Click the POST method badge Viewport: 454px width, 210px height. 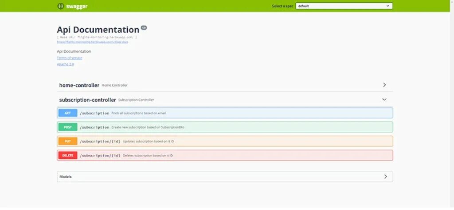tap(68, 127)
